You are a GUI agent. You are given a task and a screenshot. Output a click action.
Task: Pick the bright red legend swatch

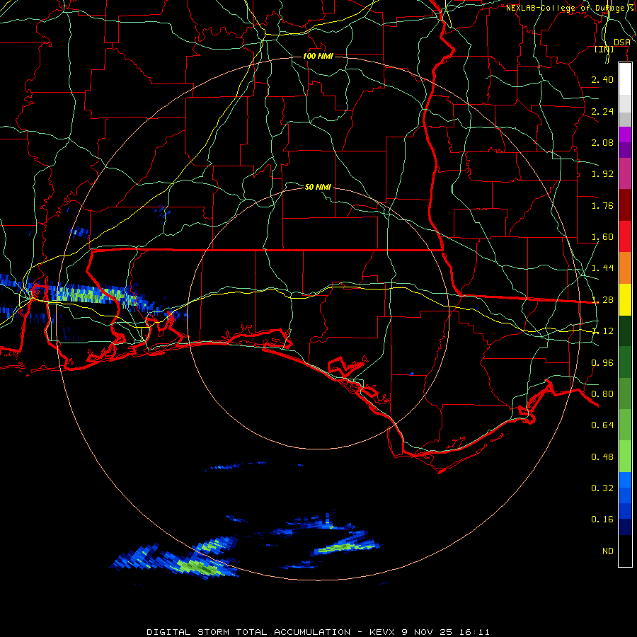pos(625,236)
